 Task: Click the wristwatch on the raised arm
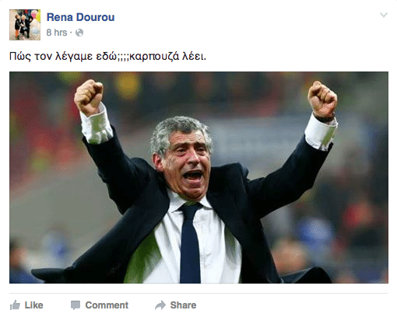[x=325, y=118]
